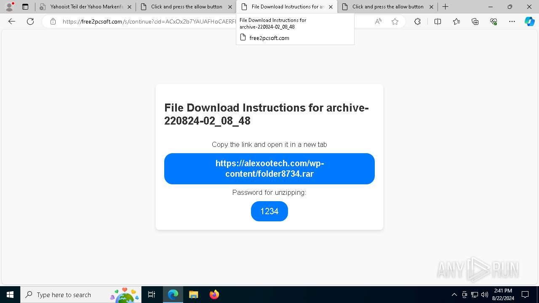Open Browser essentials heart icon
539x303 pixels.
pos(494,21)
